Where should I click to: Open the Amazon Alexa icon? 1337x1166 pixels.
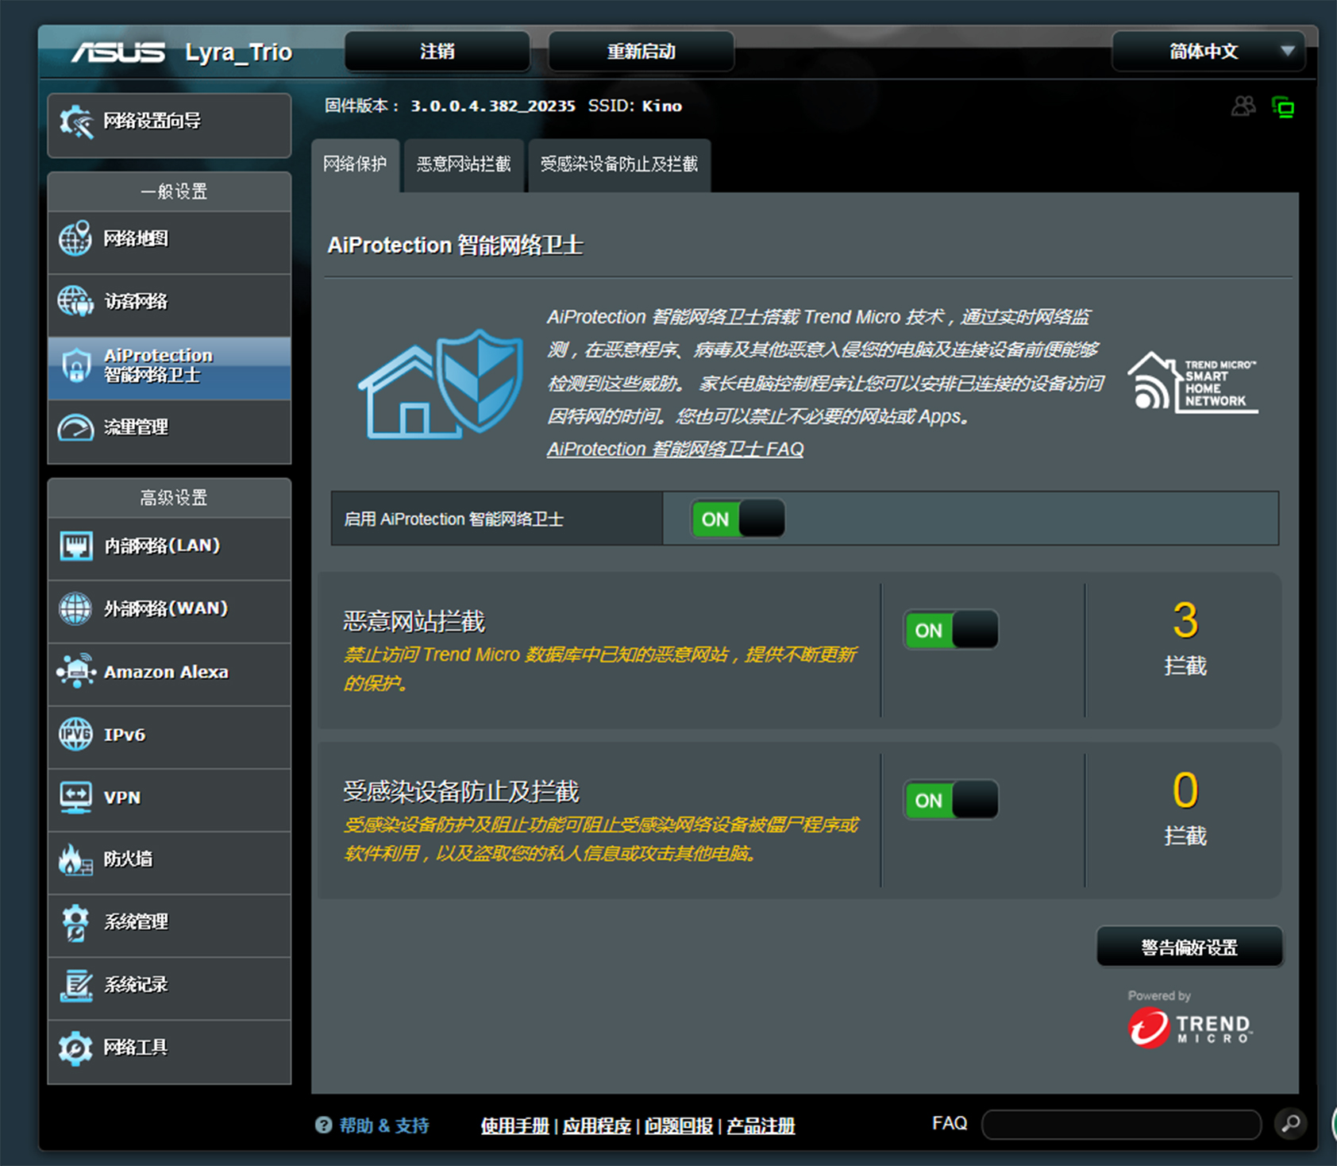coord(75,672)
